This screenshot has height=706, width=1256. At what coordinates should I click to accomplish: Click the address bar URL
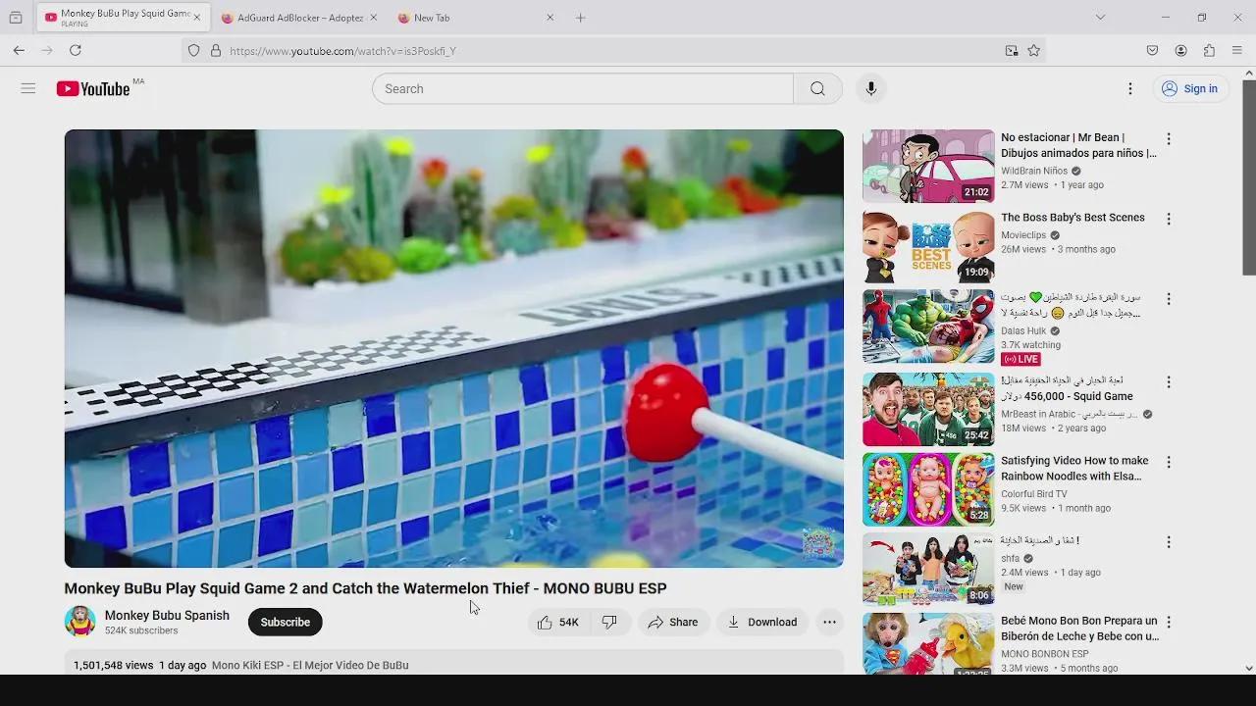(x=343, y=51)
